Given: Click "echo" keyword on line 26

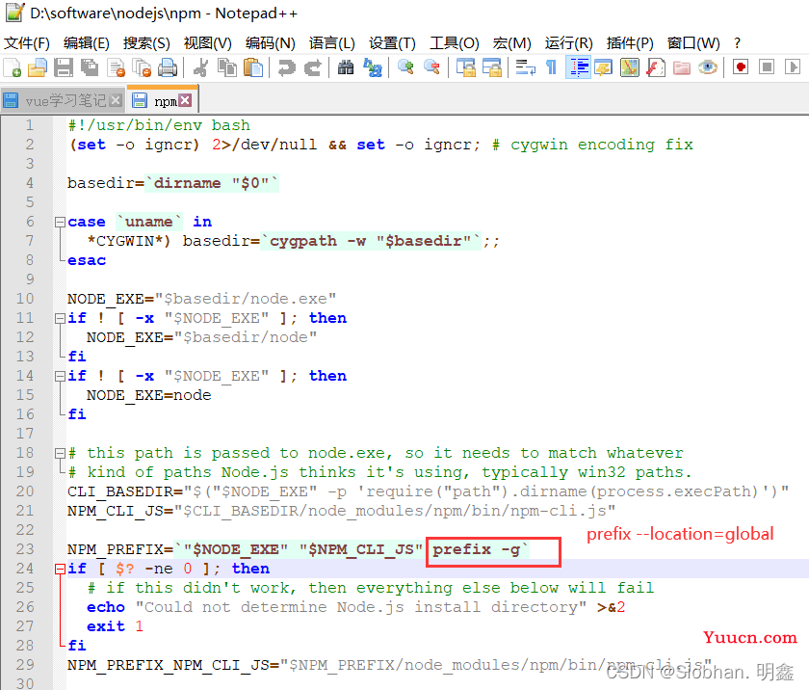Looking at the screenshot, I should [x=105, y=607].
